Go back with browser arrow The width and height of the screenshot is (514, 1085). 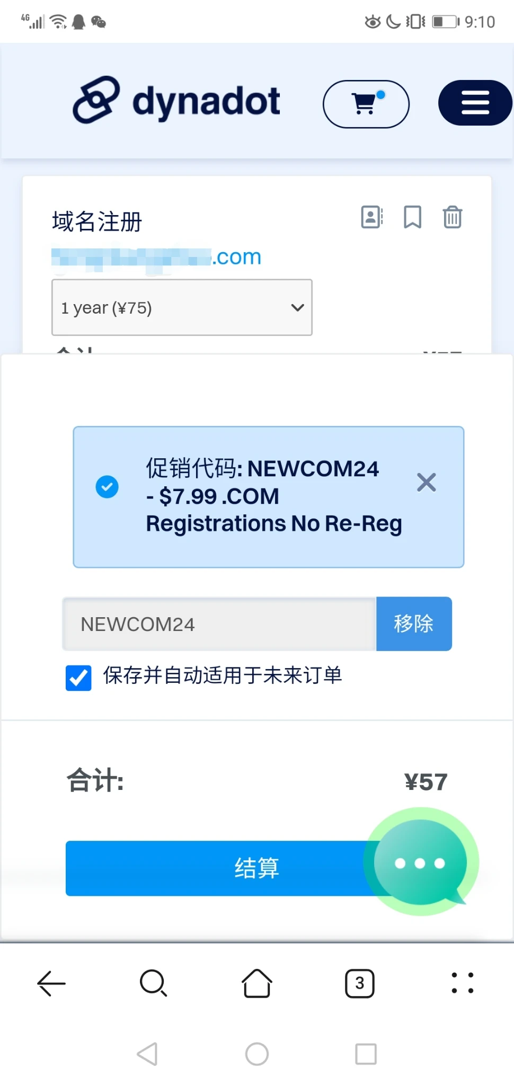pyautogui.click(x=51, y=983)
